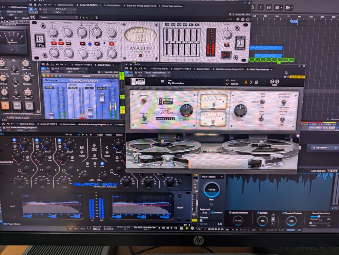339x255 pixels.
Task: Open the IRC 4 - Modern mode dropdown
Action: [x=212, y=177]
